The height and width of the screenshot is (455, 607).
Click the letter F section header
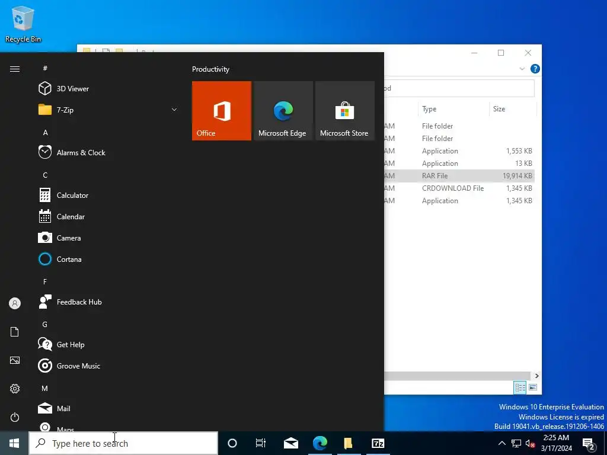click(45, 281)
